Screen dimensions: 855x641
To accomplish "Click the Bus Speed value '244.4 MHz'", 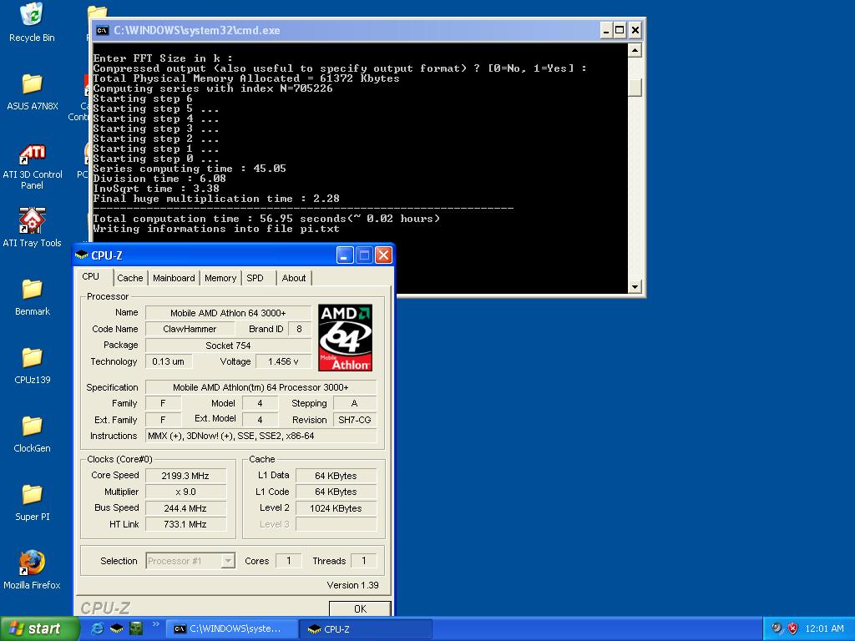I will point(185,508).
